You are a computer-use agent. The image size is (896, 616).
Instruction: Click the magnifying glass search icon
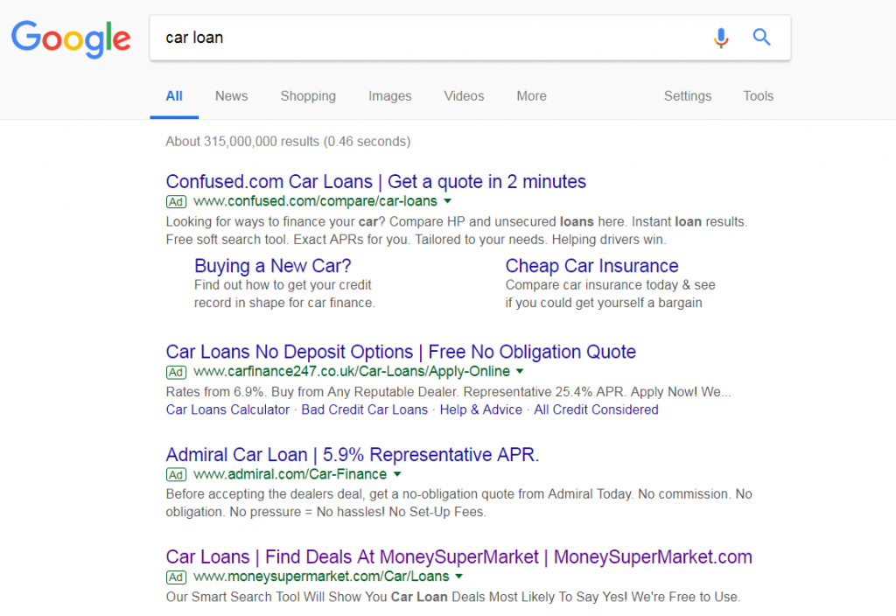point(762,37)
